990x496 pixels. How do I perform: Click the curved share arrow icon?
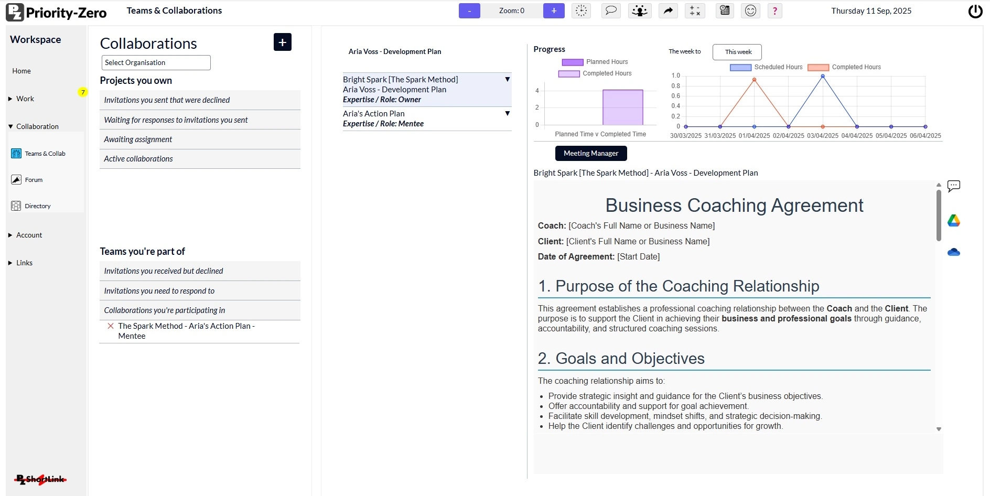[668, 10]
